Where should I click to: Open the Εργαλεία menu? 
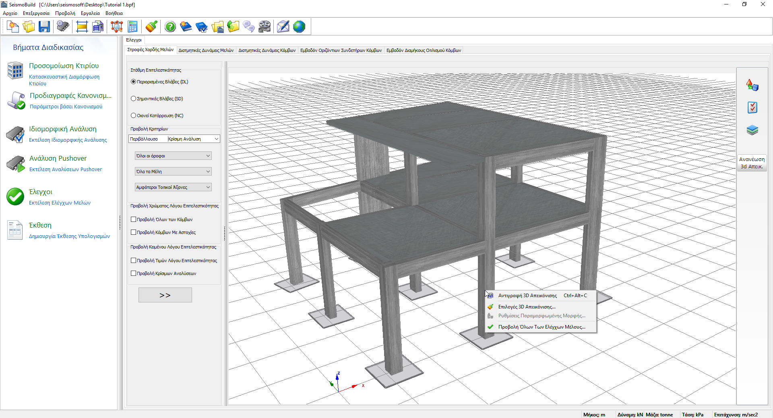point(90,13)
